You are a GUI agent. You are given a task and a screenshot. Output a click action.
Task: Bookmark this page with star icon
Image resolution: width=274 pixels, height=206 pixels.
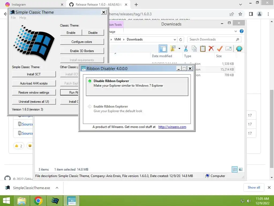pyautogui.click(x=240, y=14)
